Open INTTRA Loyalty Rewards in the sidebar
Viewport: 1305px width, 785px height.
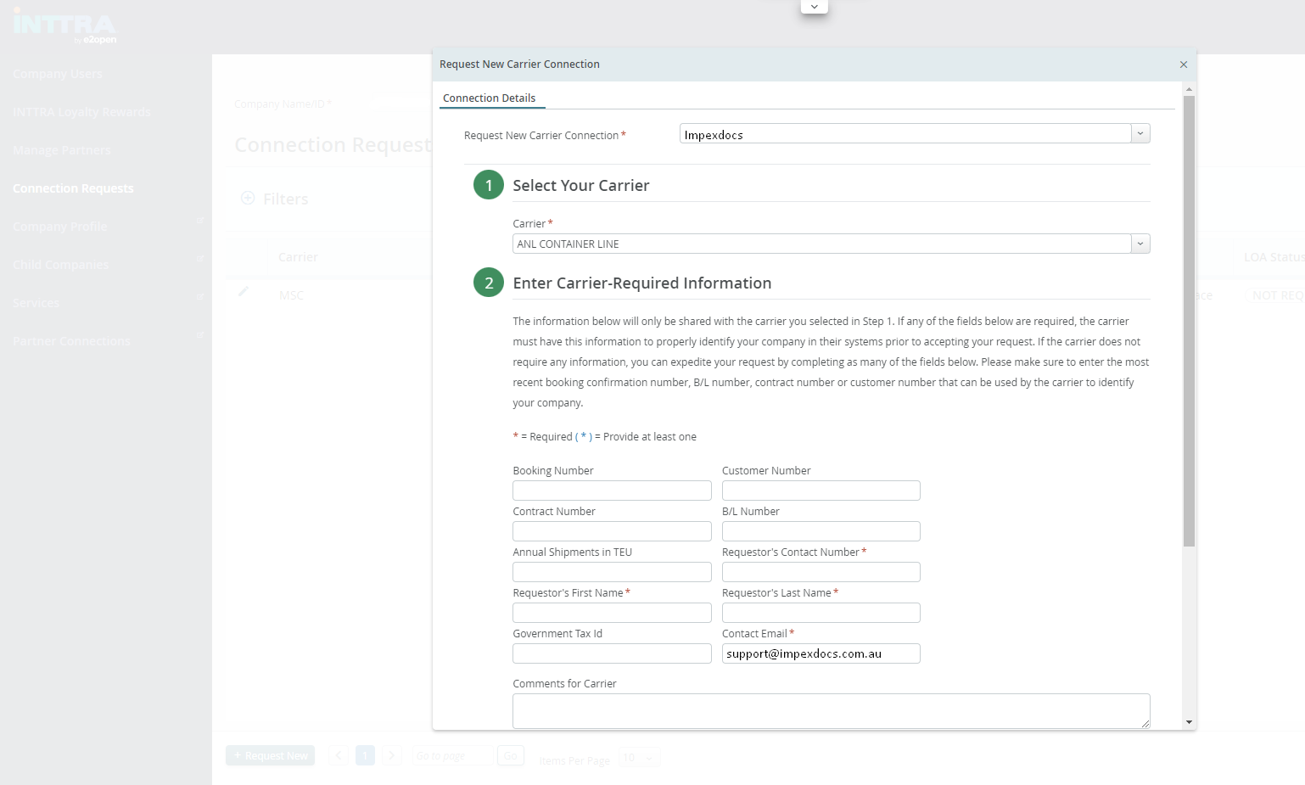click(81, 112)
